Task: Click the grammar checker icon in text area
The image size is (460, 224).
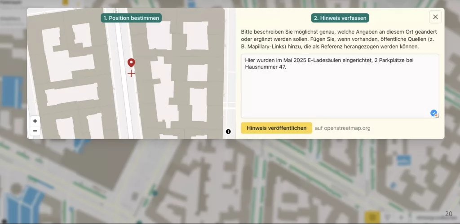Action: tap(434, 113)
